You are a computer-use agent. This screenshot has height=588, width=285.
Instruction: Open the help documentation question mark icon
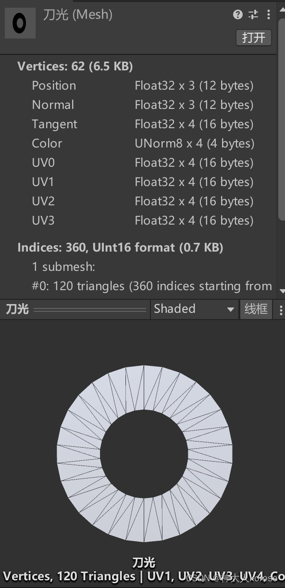[237, 14]
